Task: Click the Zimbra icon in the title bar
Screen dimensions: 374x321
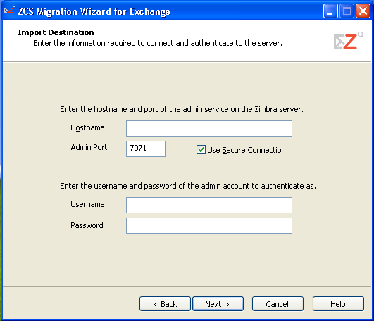Action: pos(10,11)
